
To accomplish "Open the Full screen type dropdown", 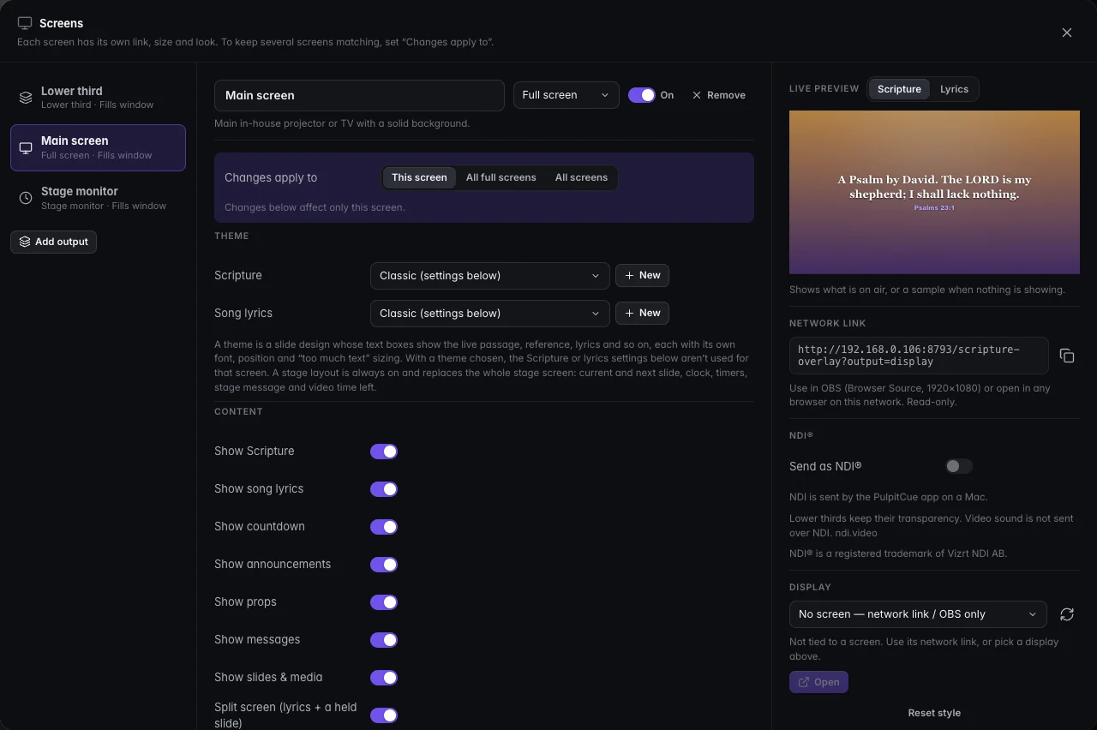I will tap(566, 95).
